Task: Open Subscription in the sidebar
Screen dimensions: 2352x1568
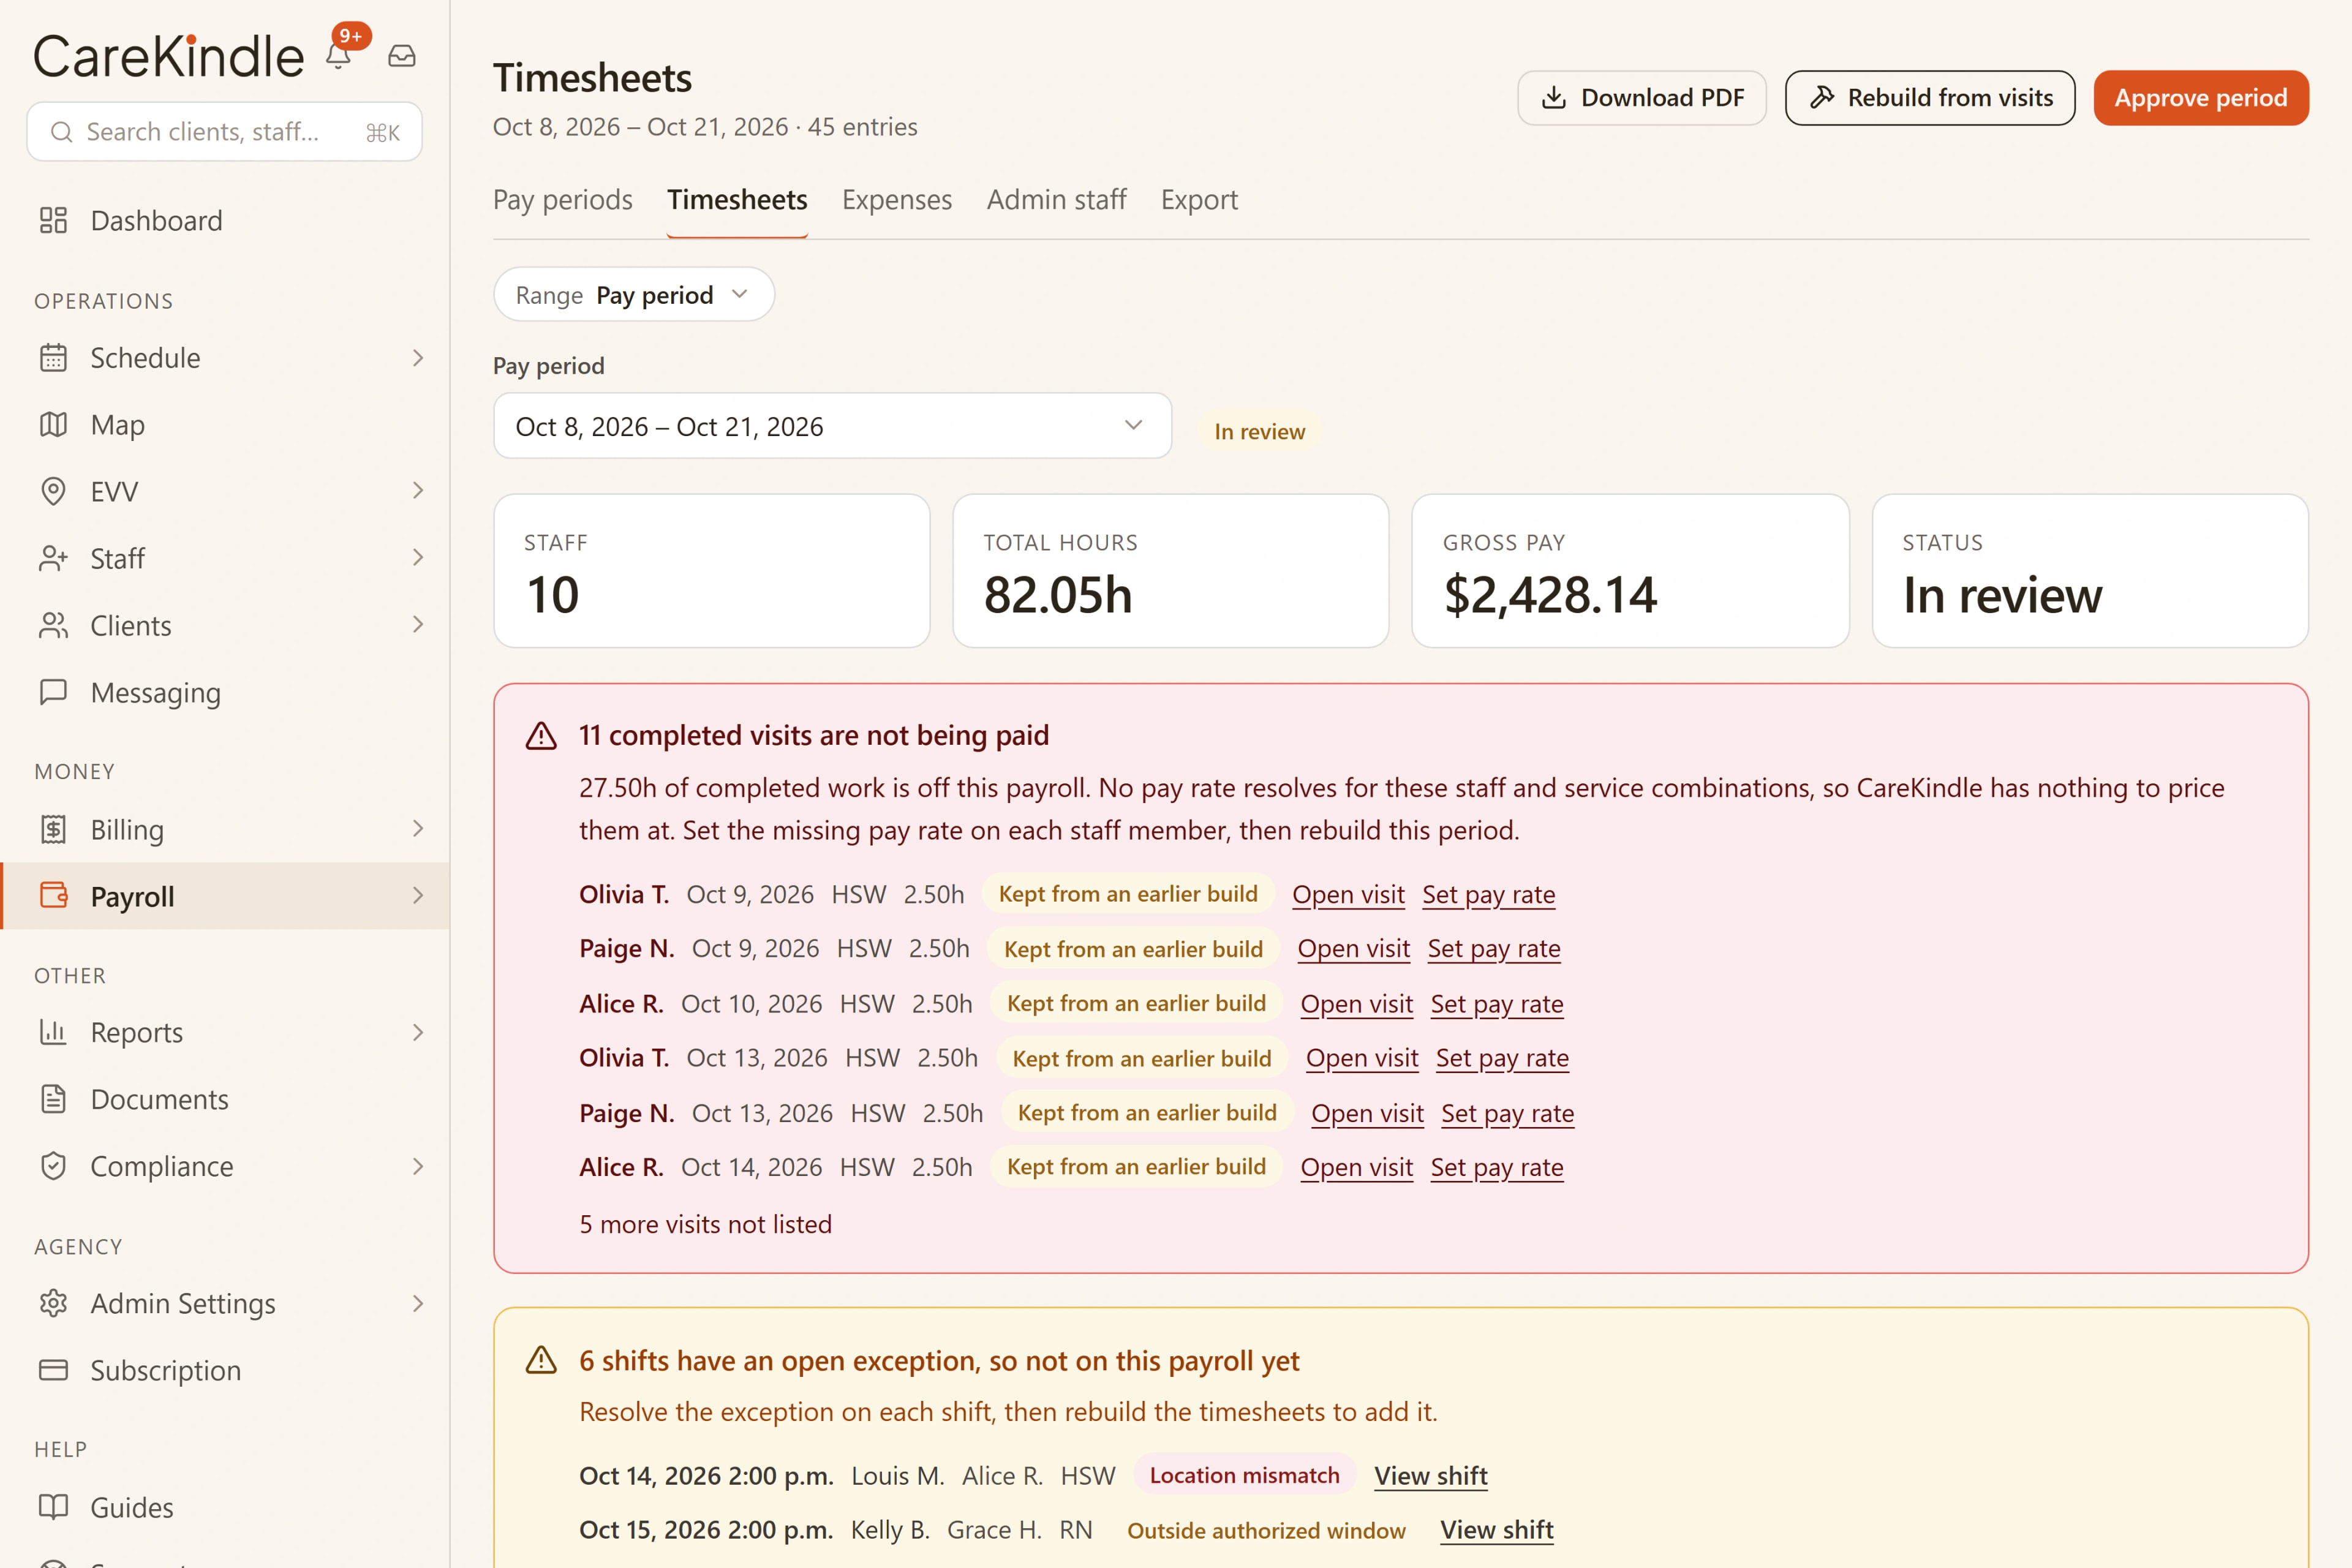Action: 225,1370
